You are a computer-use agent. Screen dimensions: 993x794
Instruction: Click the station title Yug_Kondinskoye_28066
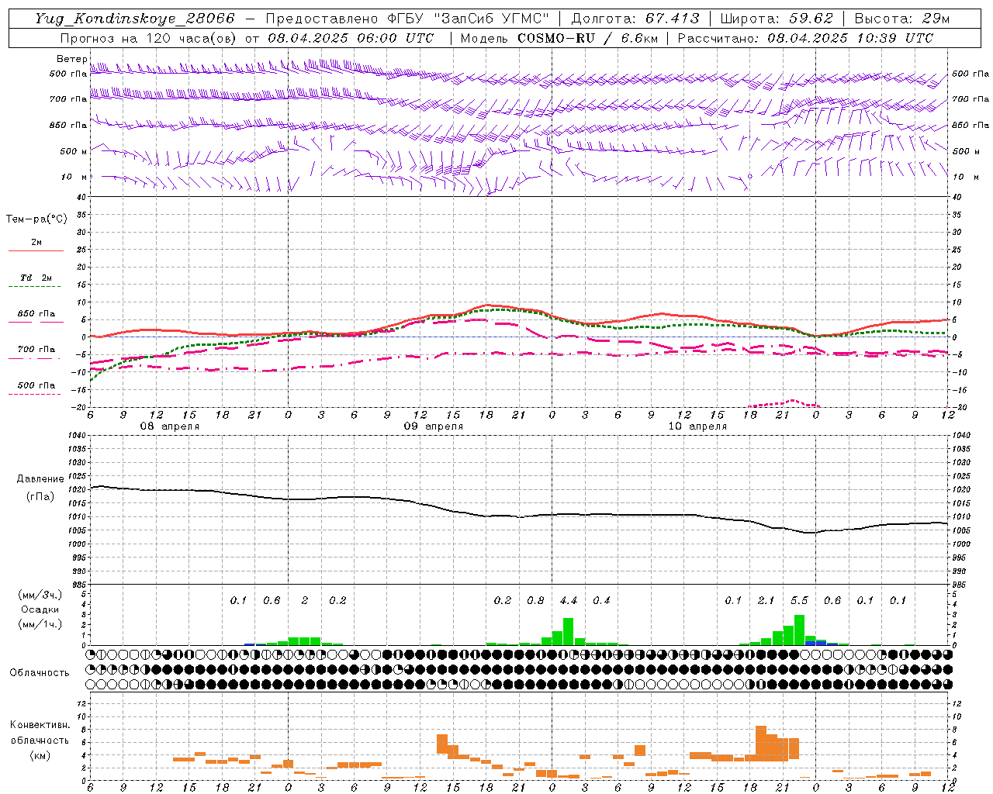pos(134,18)
